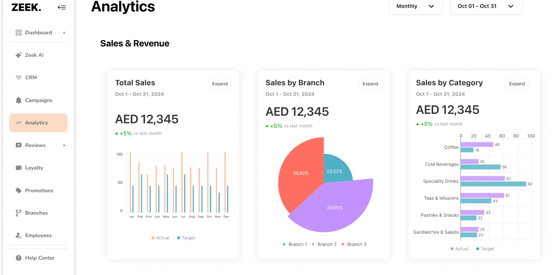Go to Zeek AI in the sidebar

pos(39,55)
